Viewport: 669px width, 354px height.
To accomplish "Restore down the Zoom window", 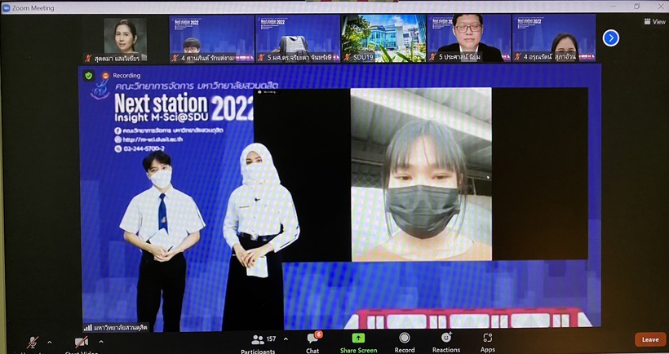I will click(636, 7).
